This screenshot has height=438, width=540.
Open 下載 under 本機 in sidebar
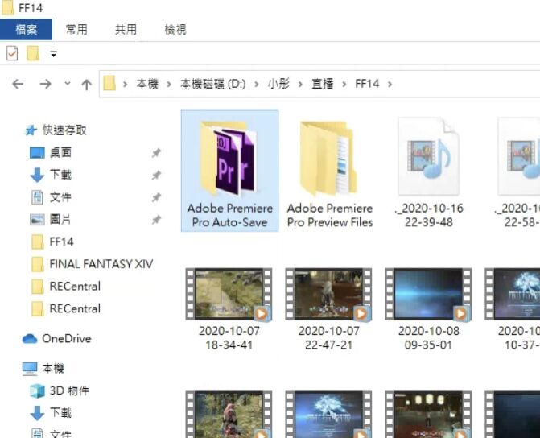click(x=60, y=413)
